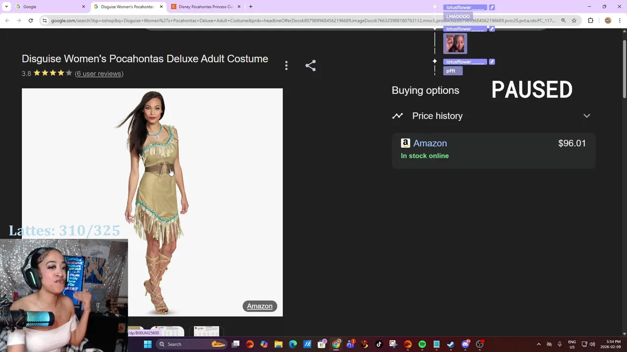Open Spotify from the taskbar
Image resolution: width=627 pixels, height=352 pixels.
422,344
